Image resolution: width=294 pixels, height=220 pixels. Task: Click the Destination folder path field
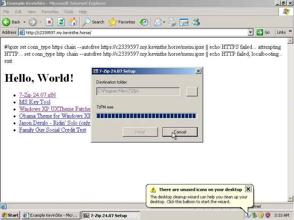pyautogui.click(x=138, y=91)
